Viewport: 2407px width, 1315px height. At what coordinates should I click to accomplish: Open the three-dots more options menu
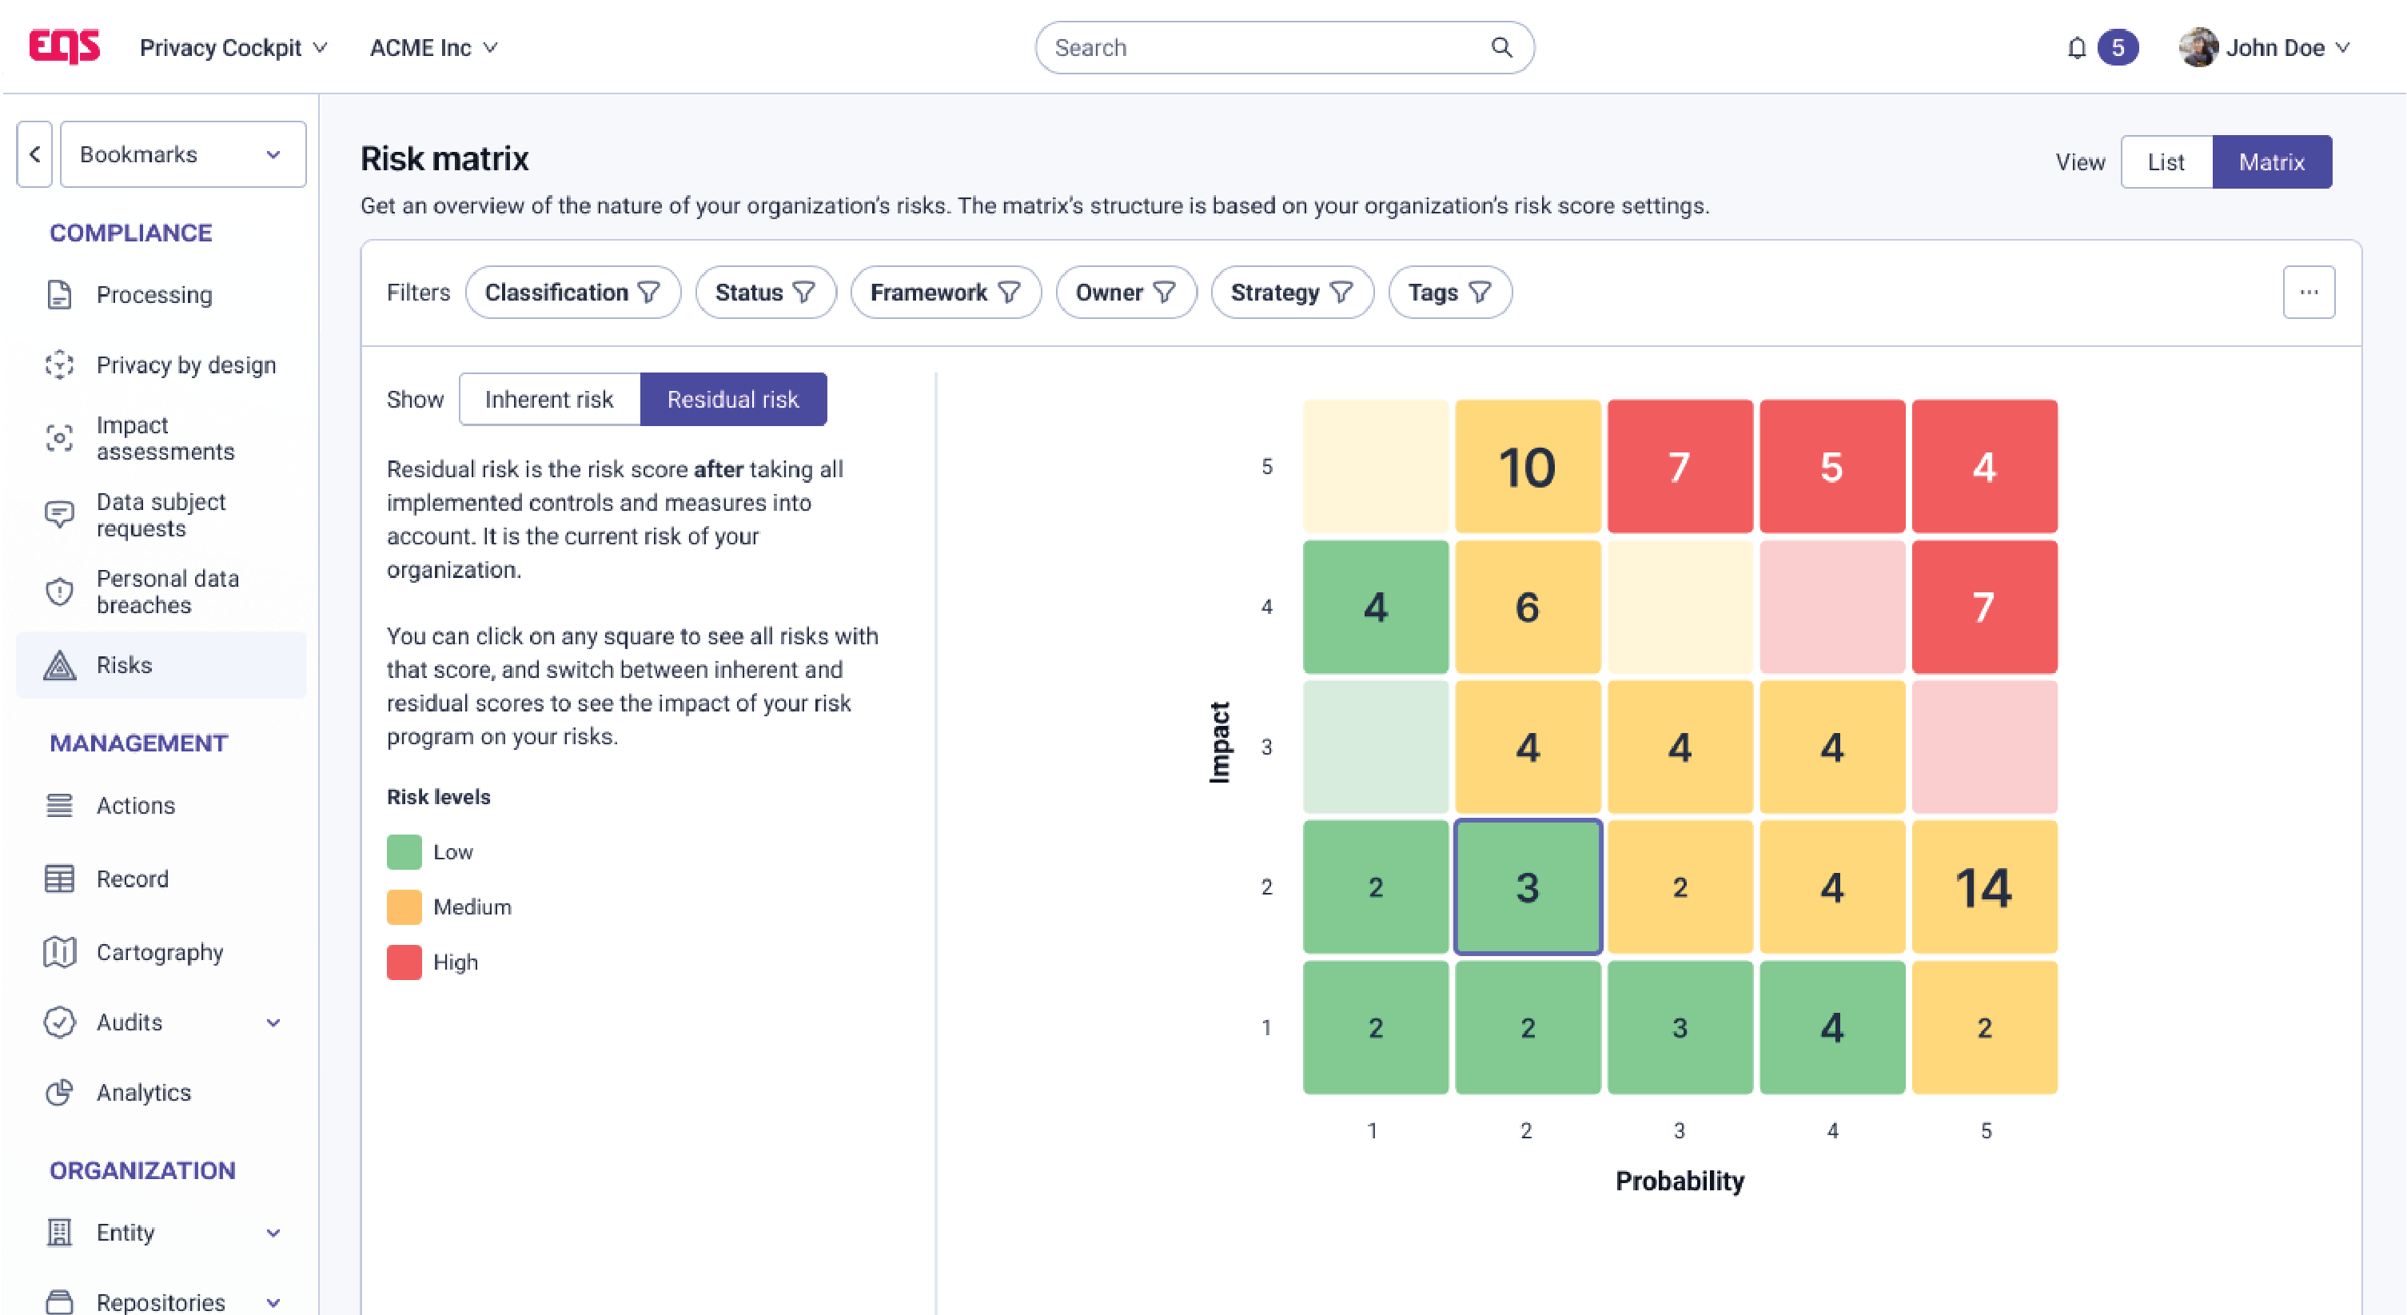(x=2308, y=293)
